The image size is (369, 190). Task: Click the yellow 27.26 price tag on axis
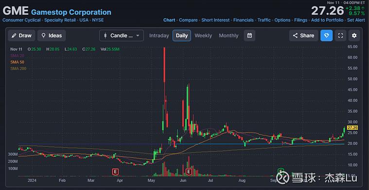coord(352,128)
